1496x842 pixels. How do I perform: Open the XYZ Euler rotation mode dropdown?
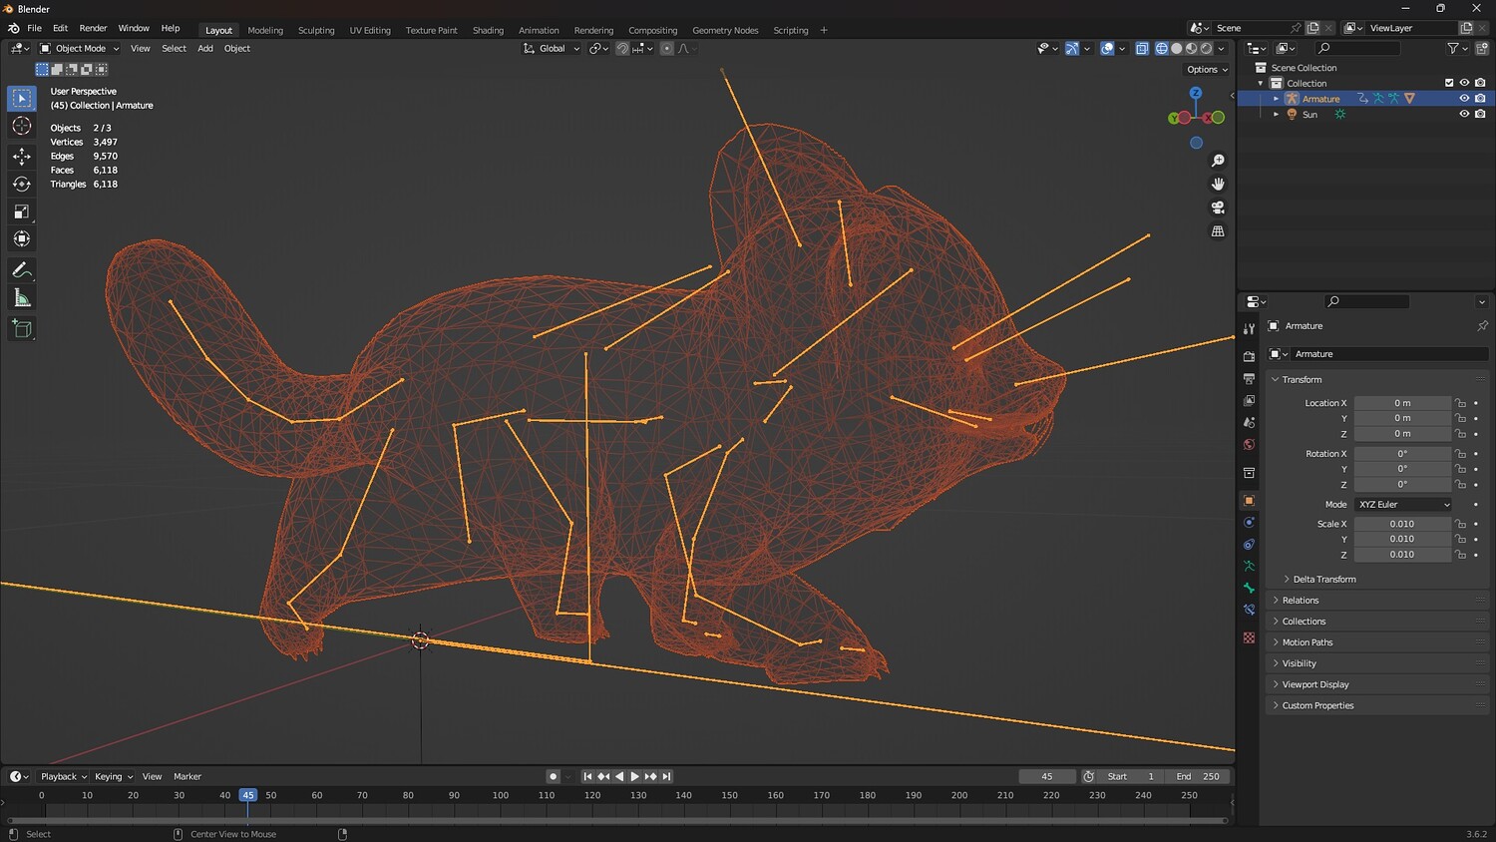1403,505
